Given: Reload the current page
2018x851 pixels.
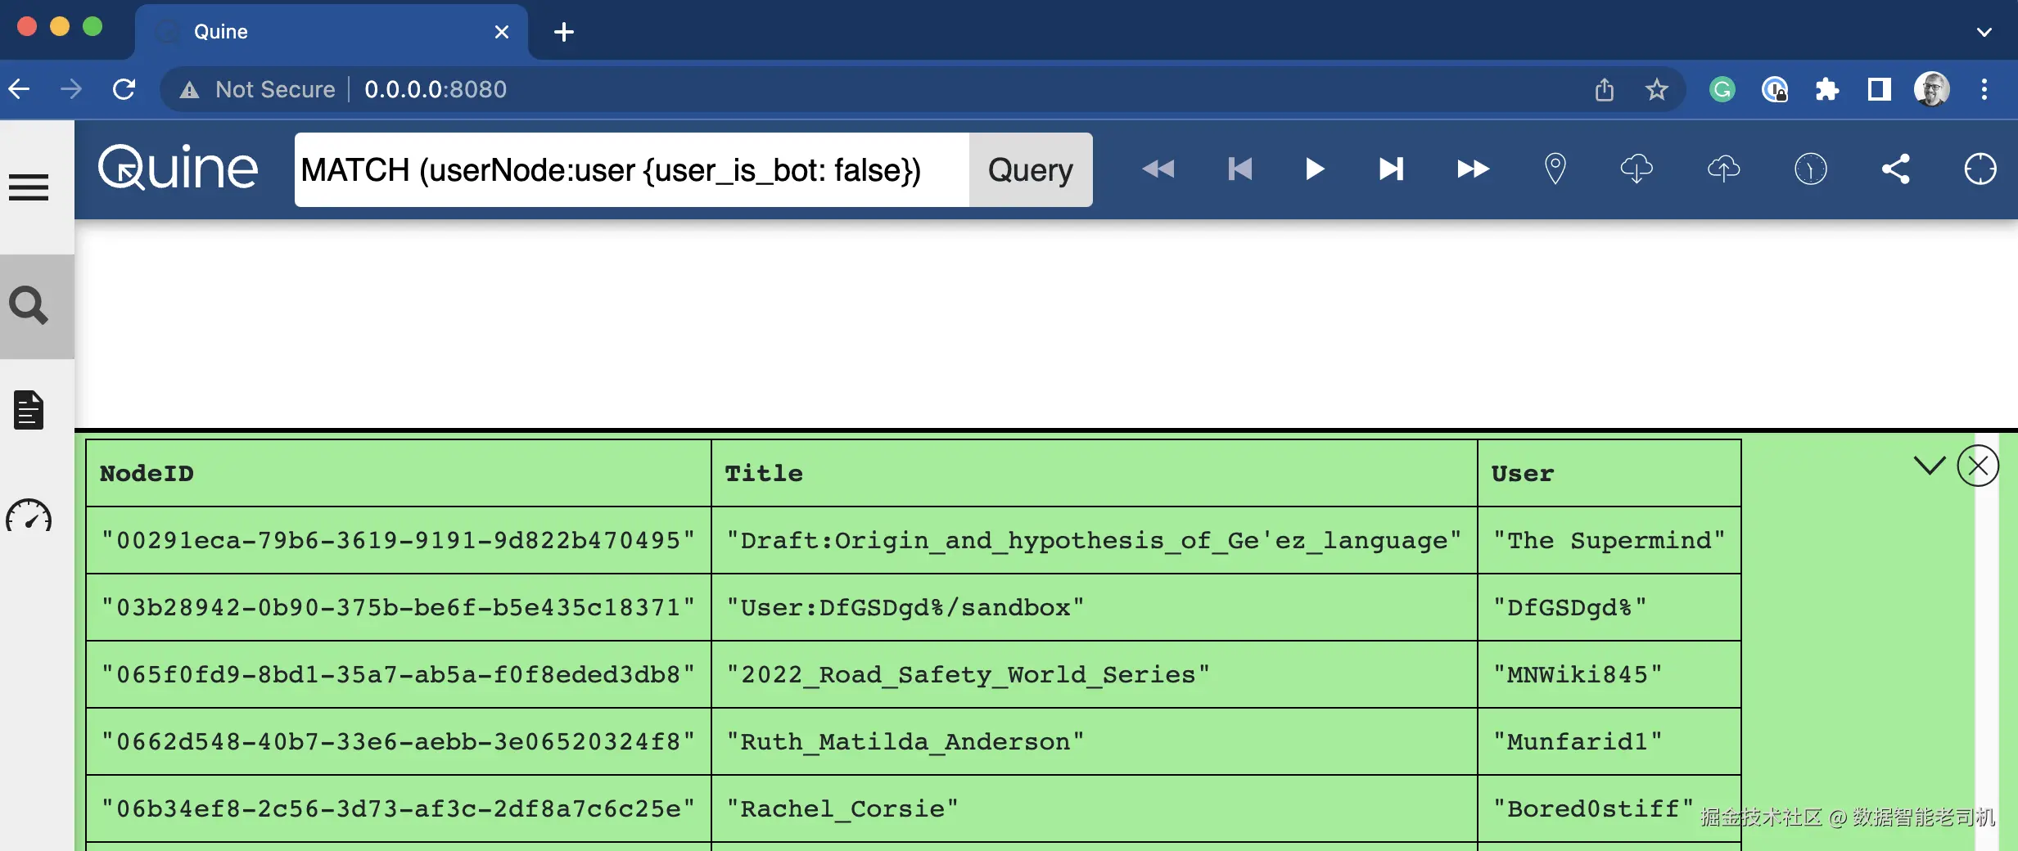Looking at the screenshot, I should click(x=124, y=89).
